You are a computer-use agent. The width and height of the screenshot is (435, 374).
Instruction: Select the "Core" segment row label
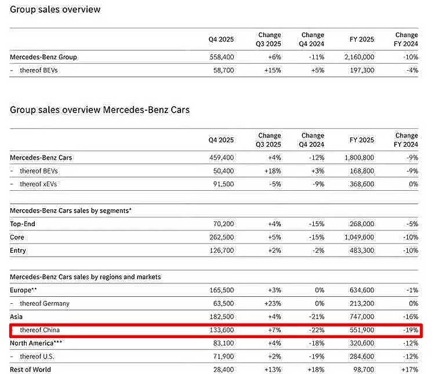[x=17, y=237]
